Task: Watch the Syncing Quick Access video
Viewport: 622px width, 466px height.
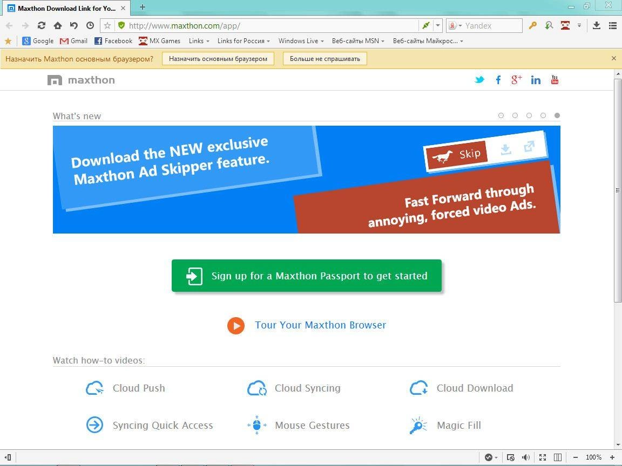Action: pyautogui.click(x=150, y=426)
